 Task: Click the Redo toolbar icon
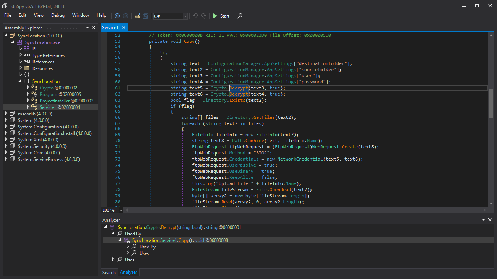(204, 16)
